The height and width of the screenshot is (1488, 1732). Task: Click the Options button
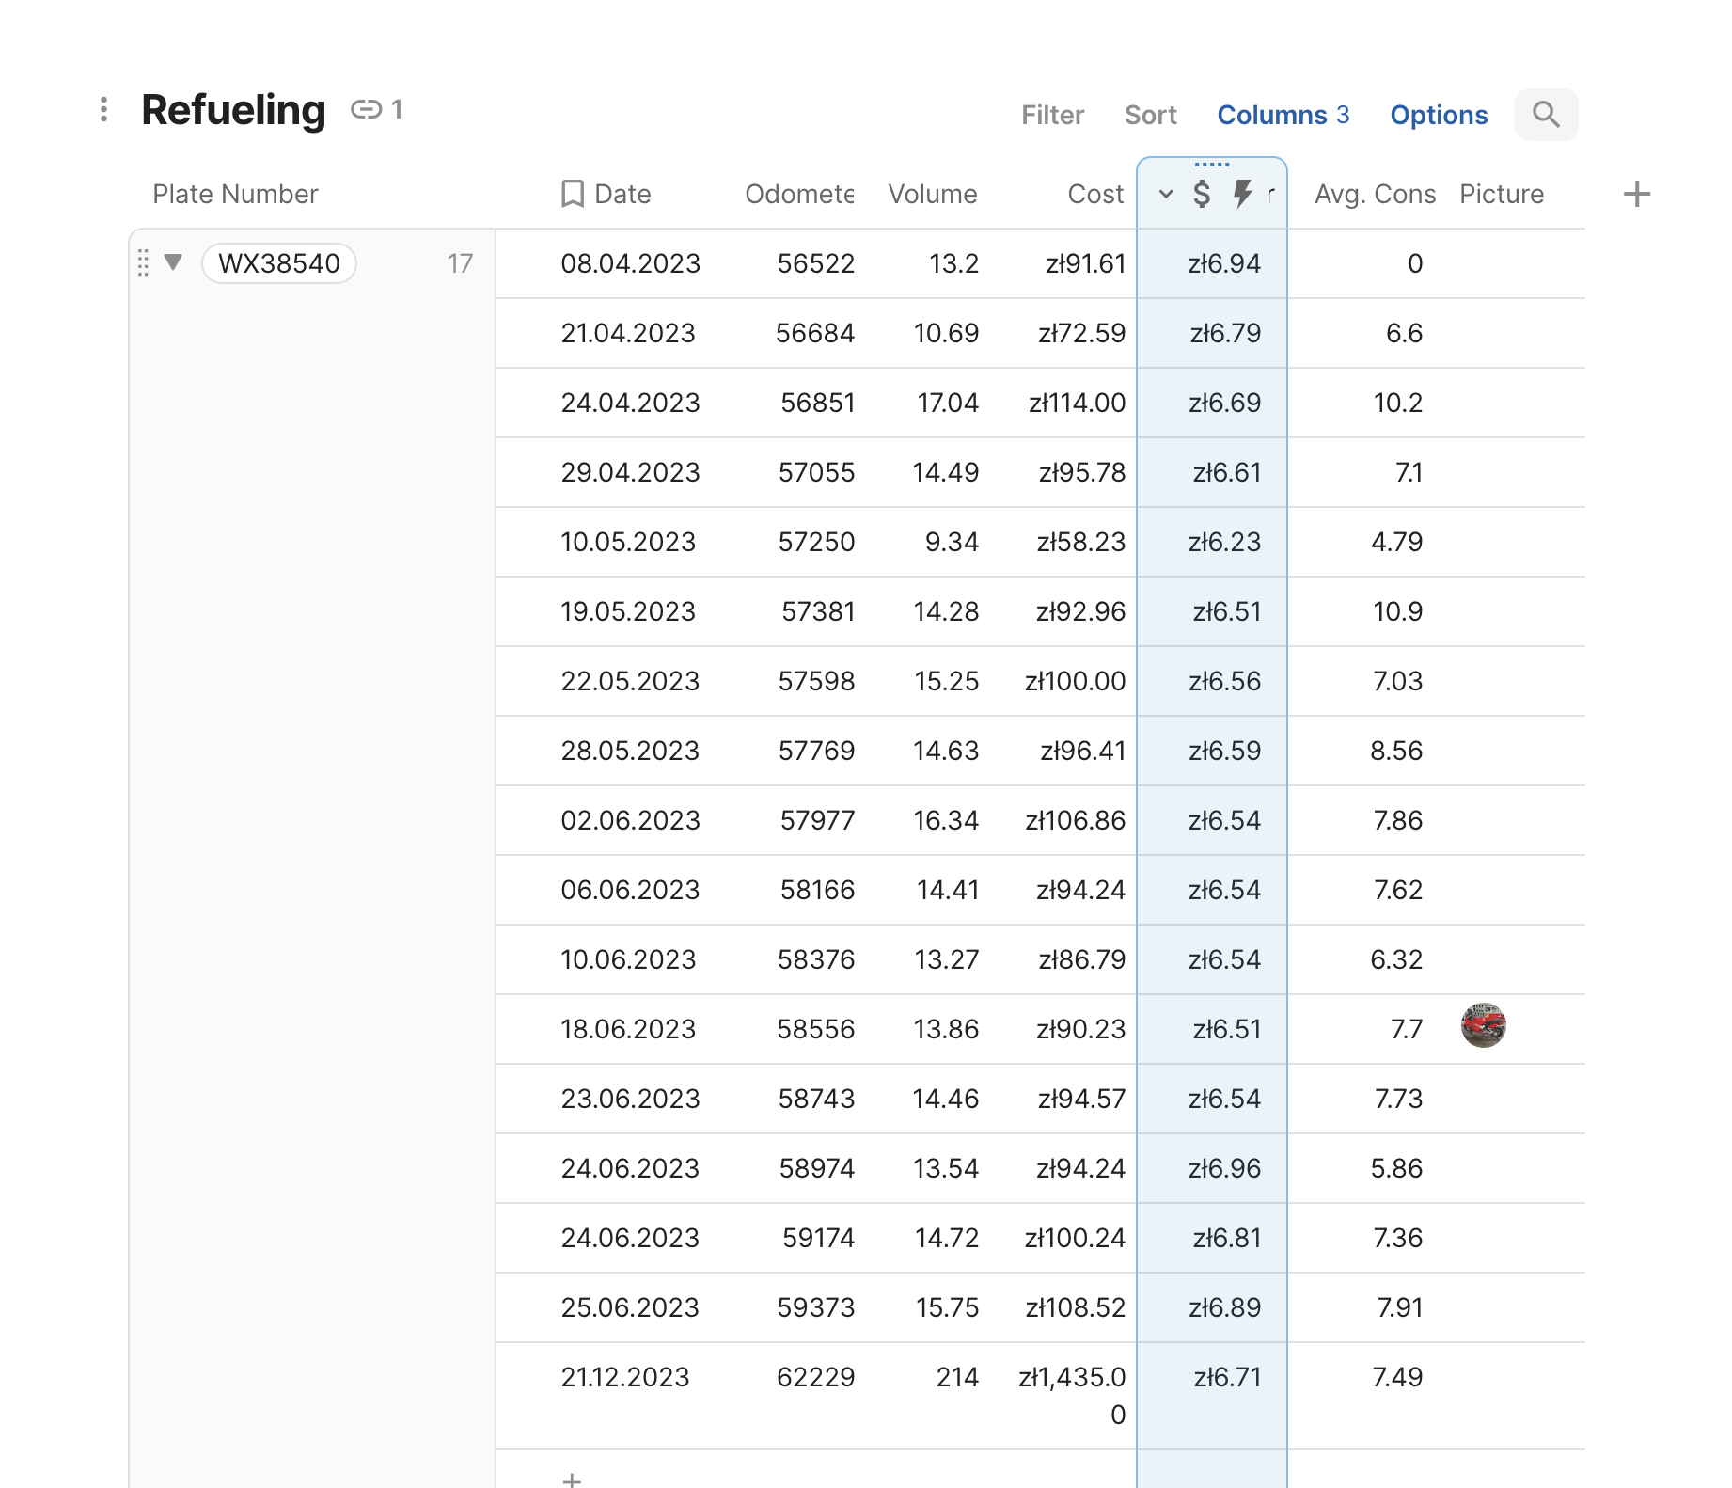[x=1439, y=115]
